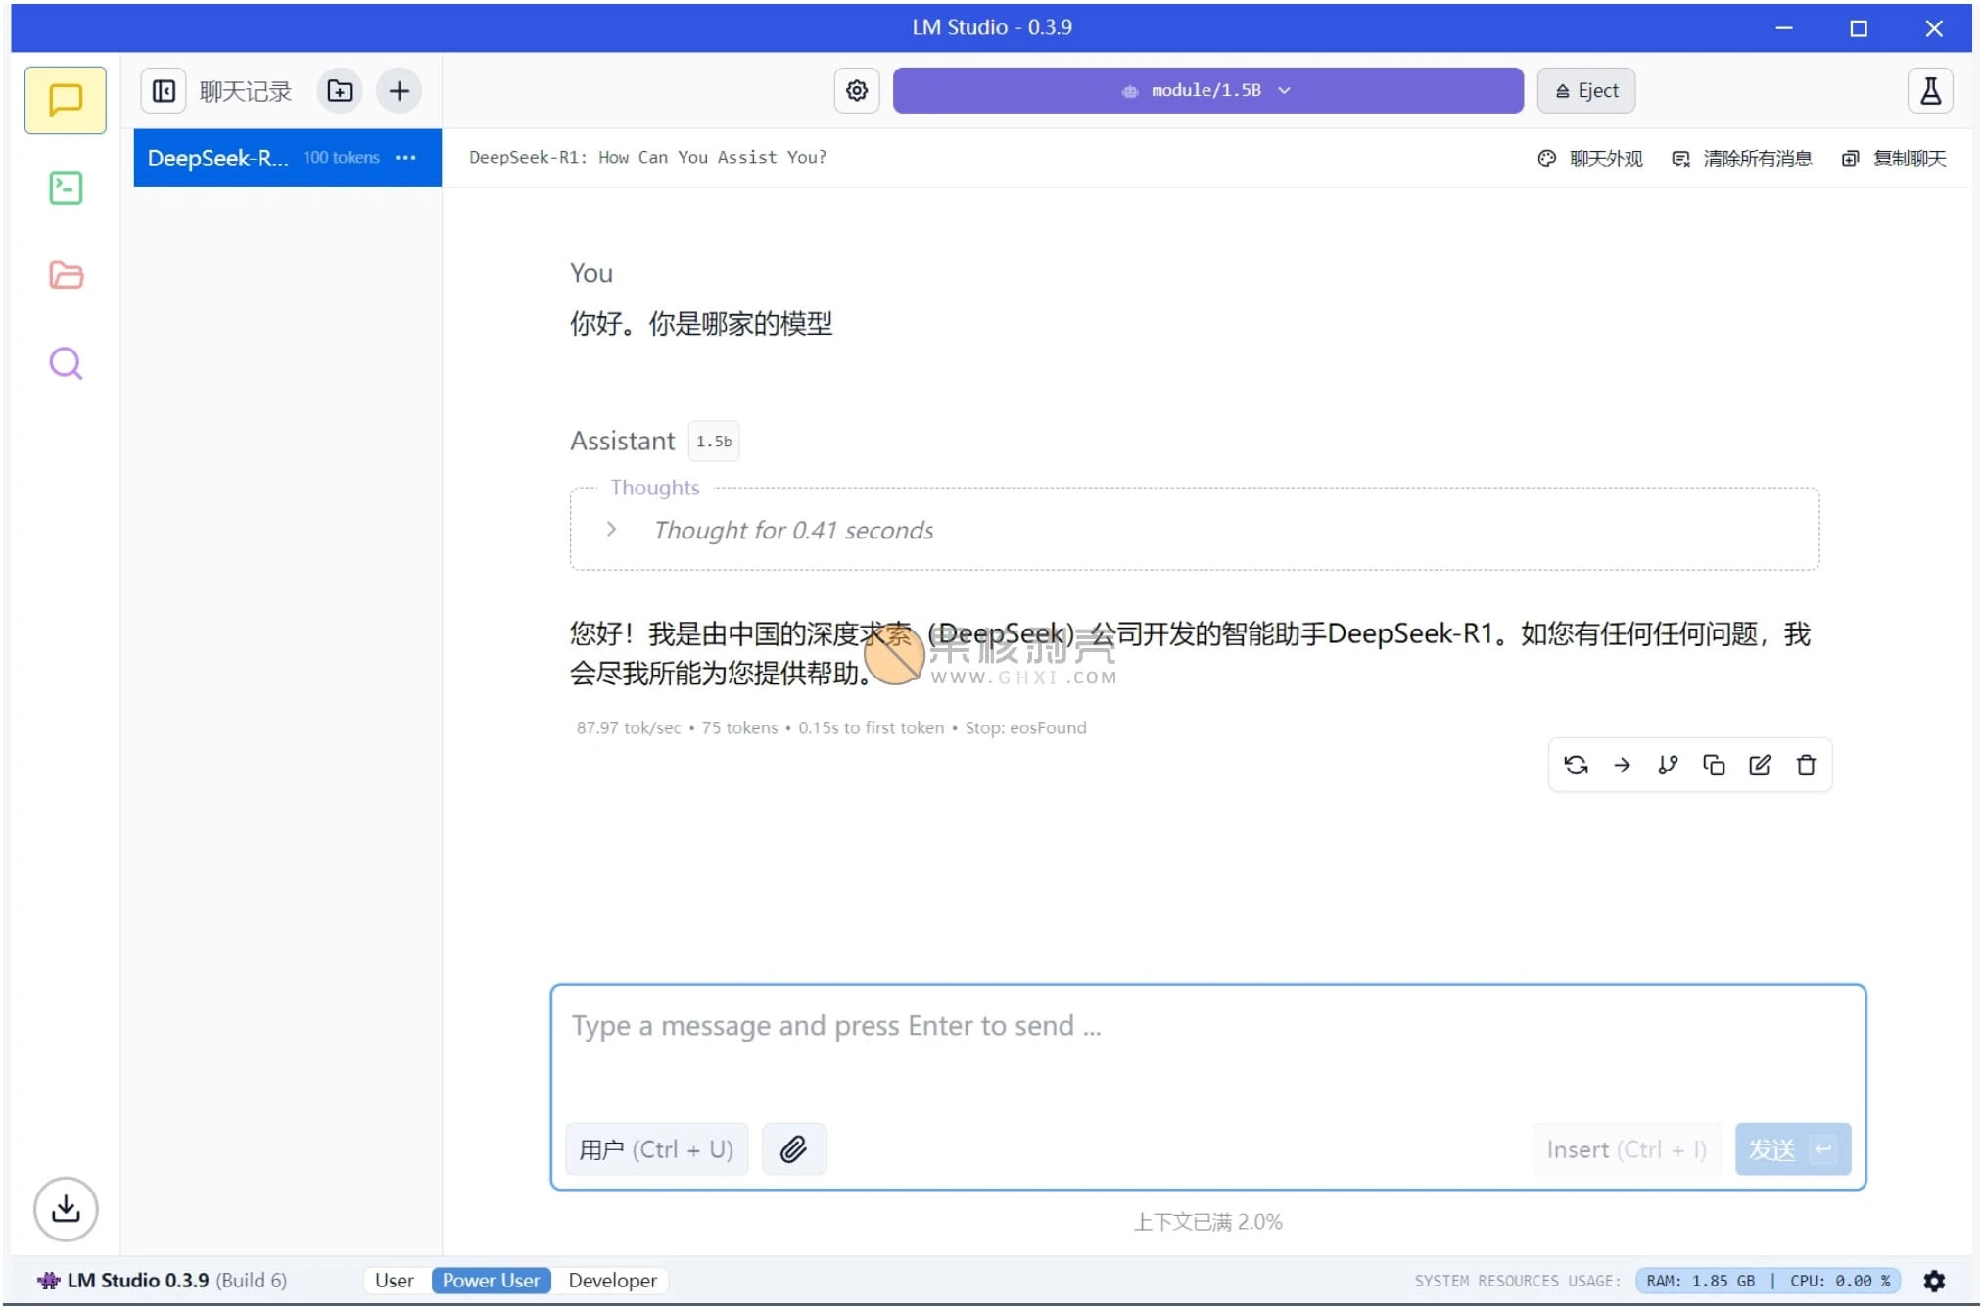Click the Downloads icon at bottom left

point(65,1209)
